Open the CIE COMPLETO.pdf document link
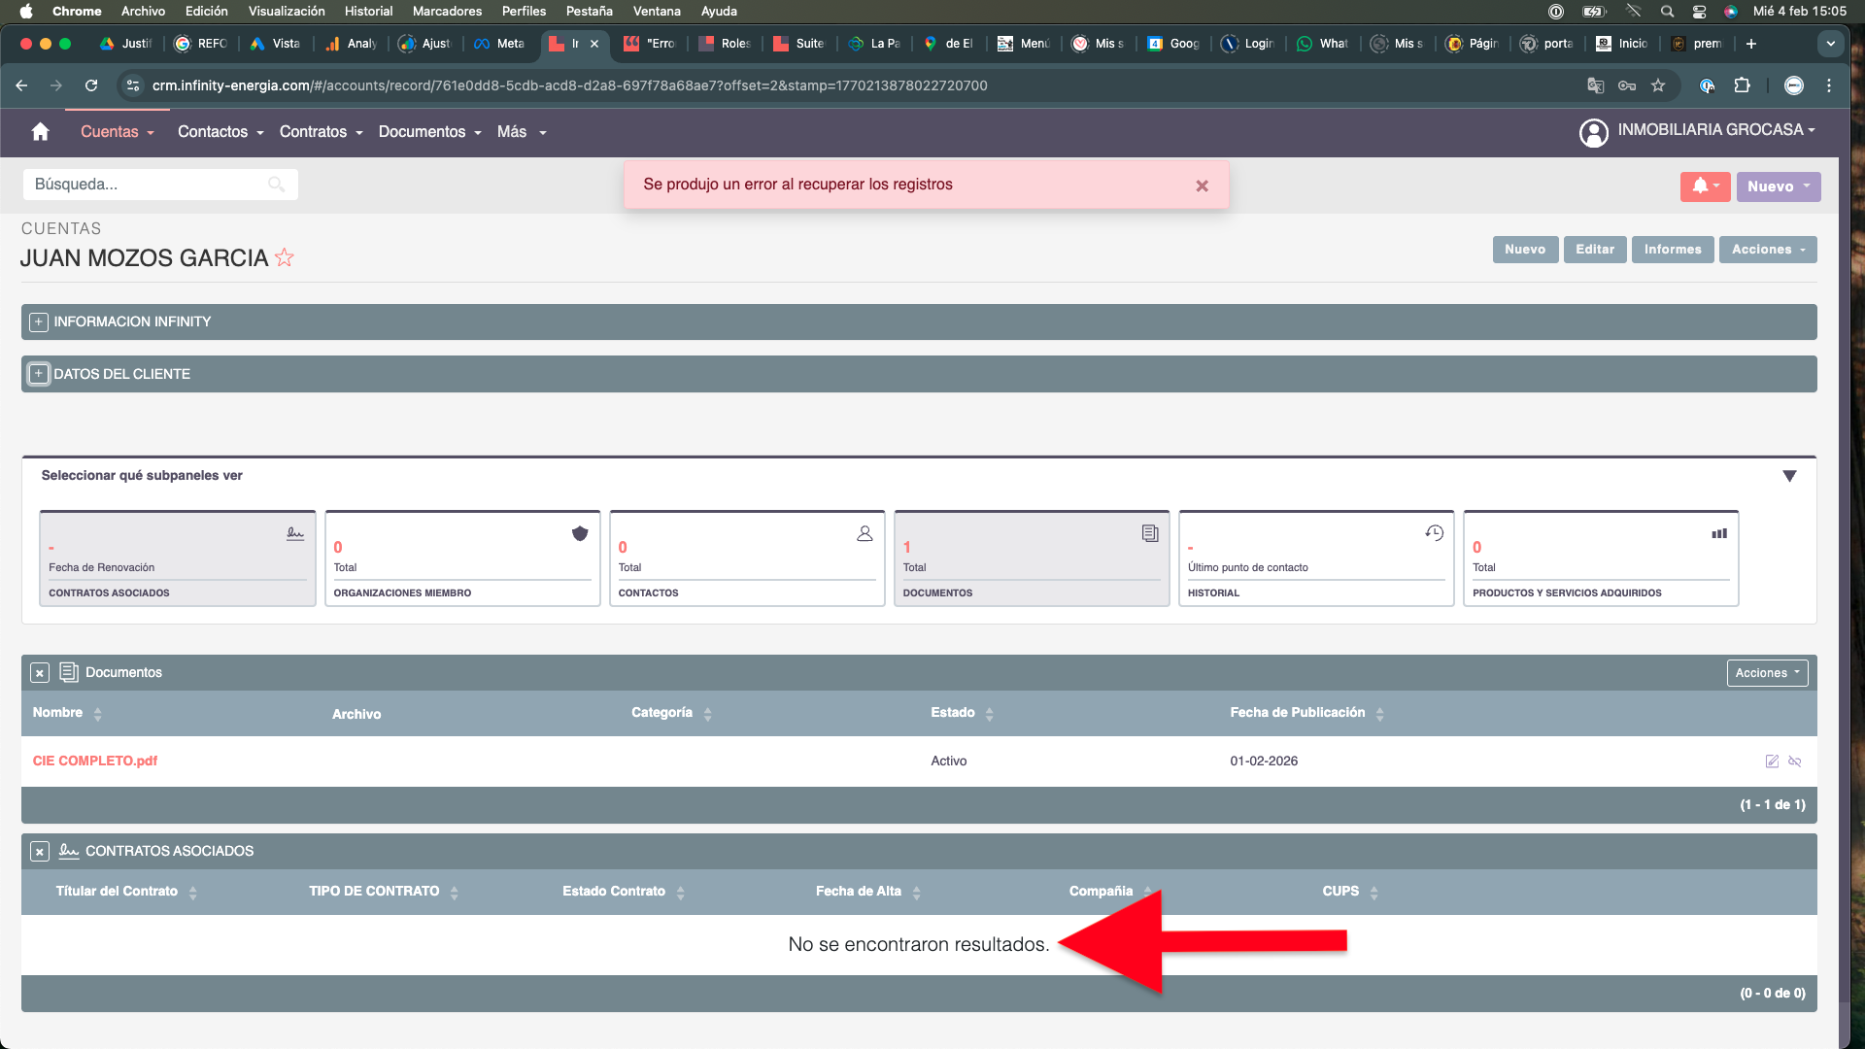Image resolution: width=1865 pixels, height=1049 pixels. click(95, 761)
